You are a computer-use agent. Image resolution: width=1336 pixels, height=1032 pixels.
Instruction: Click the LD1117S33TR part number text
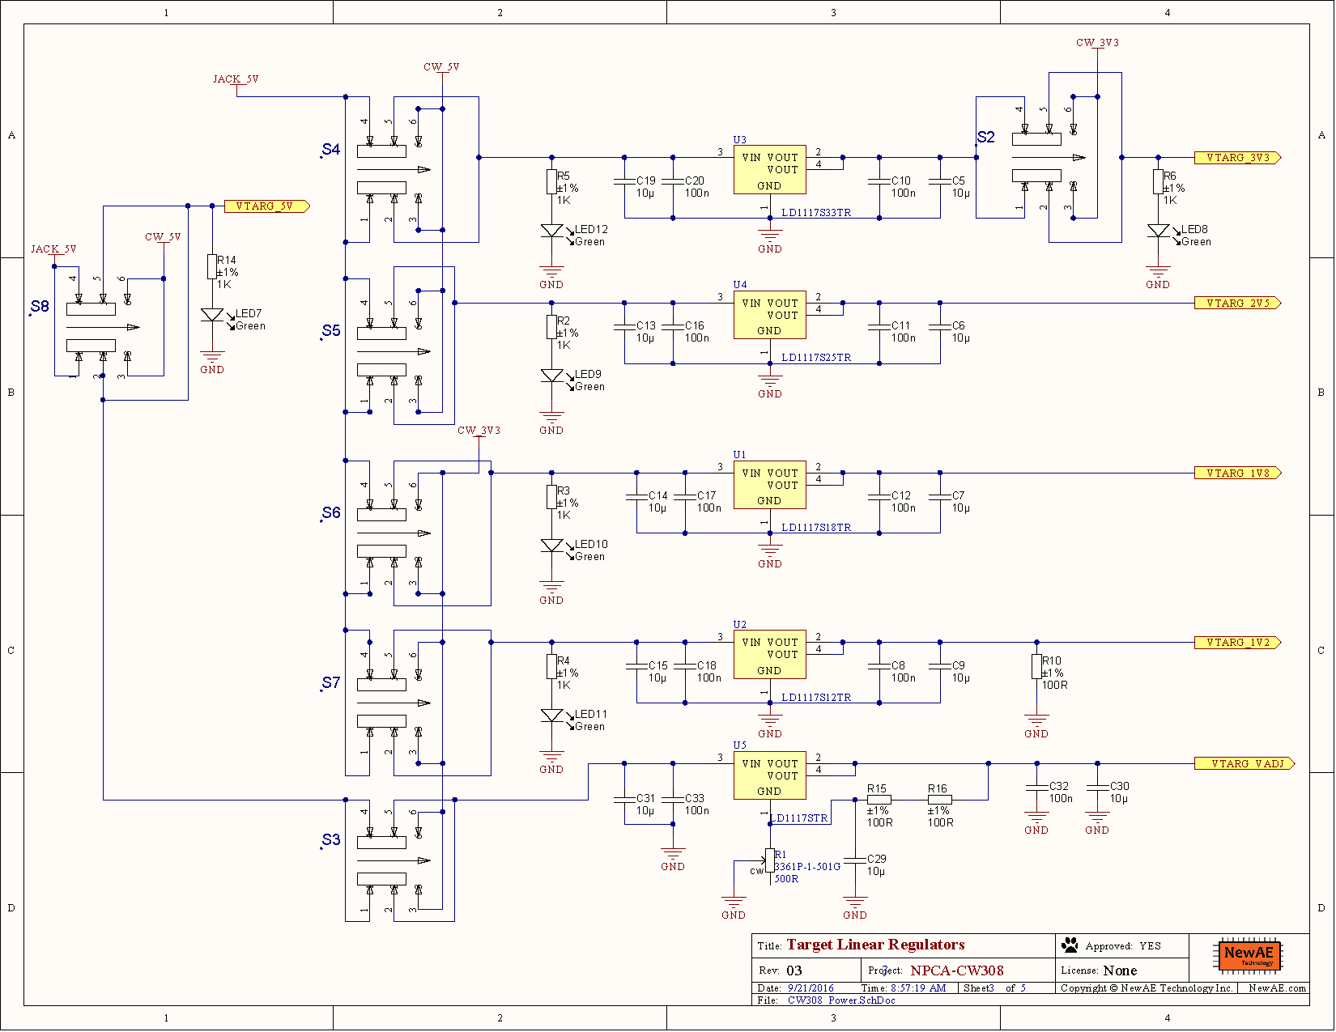click(x=816, y=213)
